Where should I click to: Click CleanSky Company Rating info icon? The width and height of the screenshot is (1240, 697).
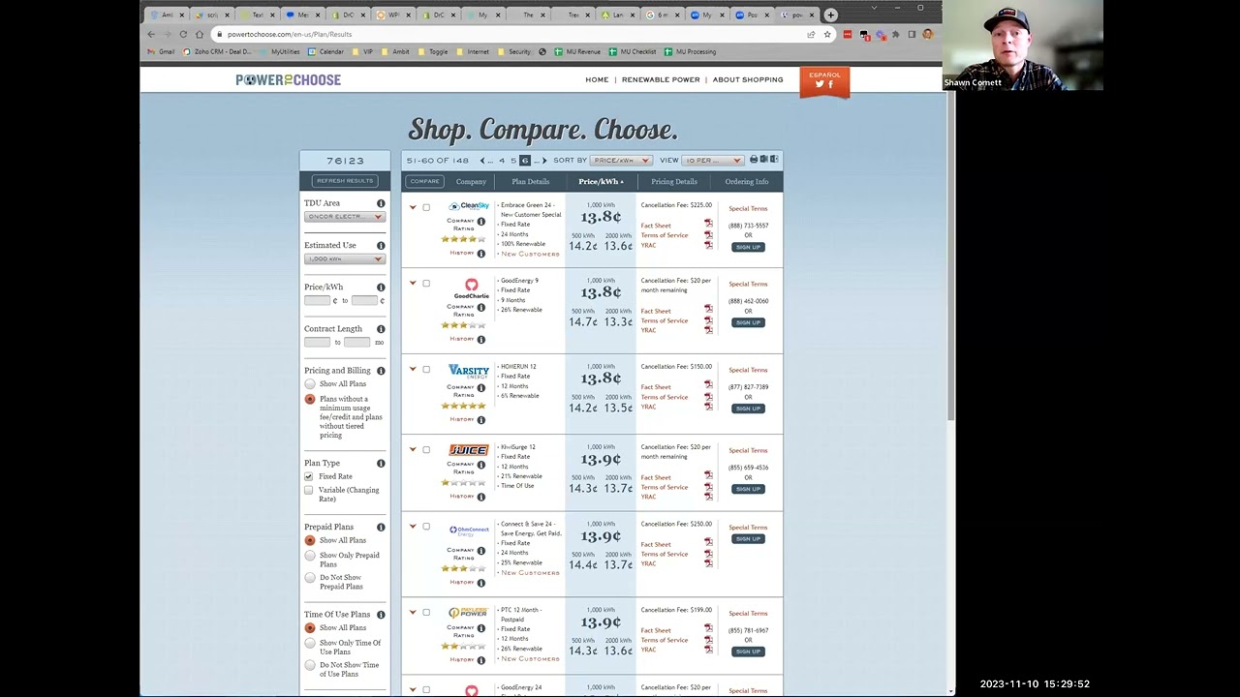tap(480, 222)
